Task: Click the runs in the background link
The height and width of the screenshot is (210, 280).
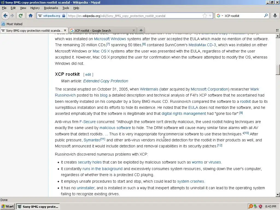Action: pyautogui.click(x=103, y=169)
